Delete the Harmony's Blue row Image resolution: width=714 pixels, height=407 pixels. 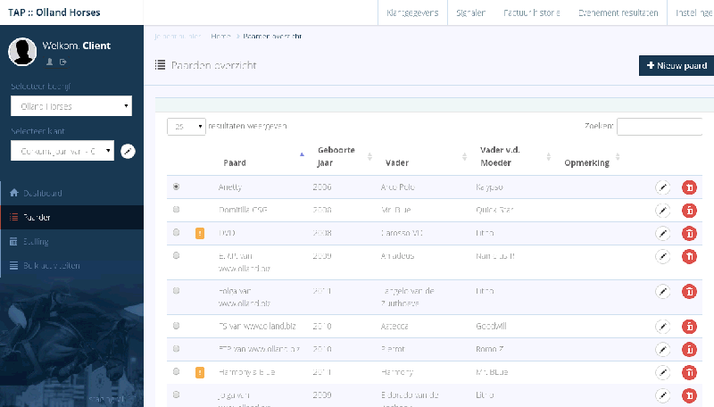pyautogui.click(x=689, y=372)
